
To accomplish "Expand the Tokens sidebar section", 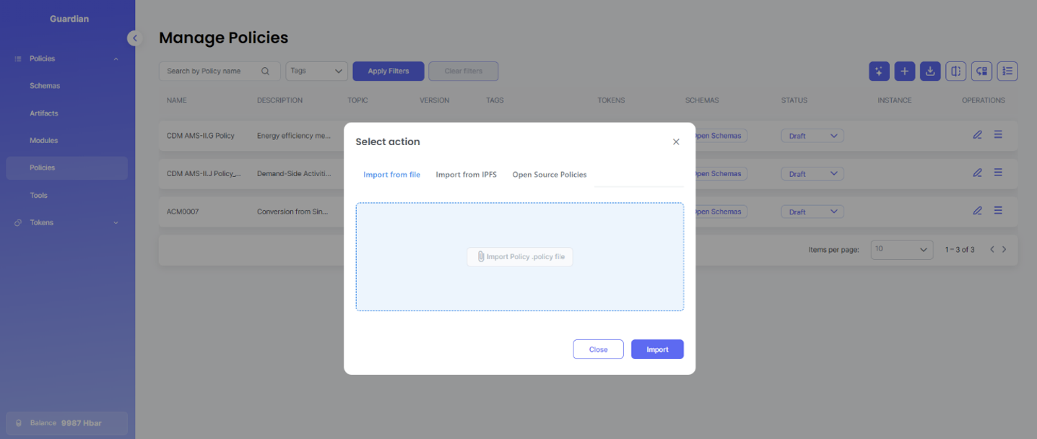I will [x=116, y=222].
